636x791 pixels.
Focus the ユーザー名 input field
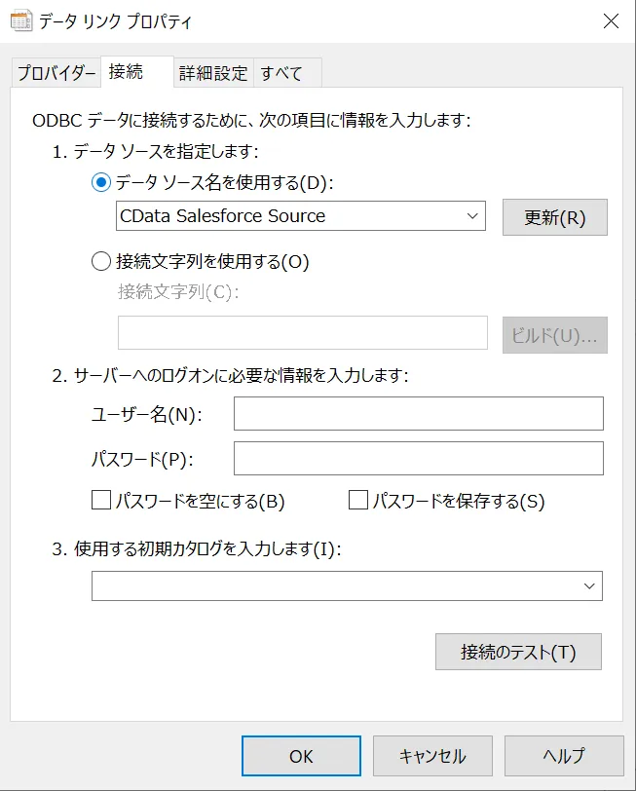click(x=418, y=414)
